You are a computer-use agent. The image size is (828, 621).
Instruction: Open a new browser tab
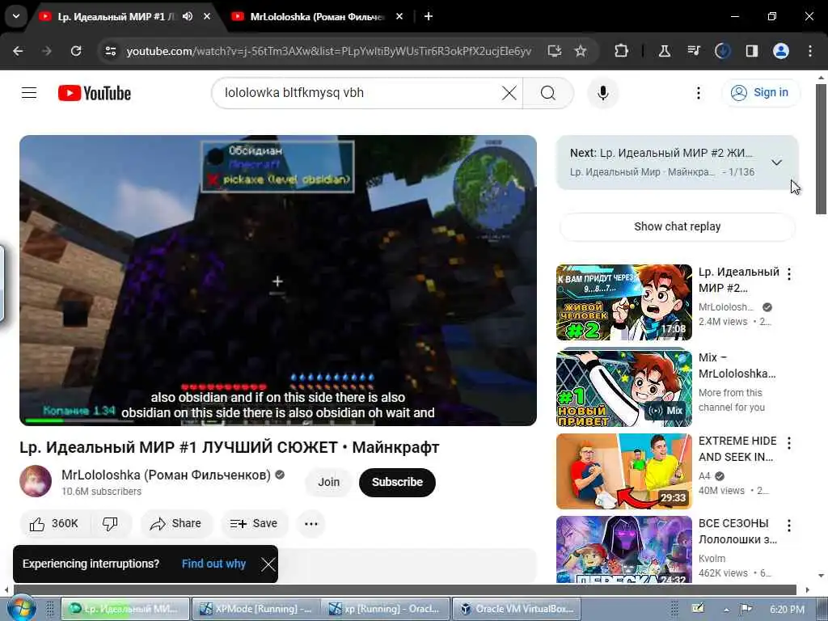pyautogui.click(x=429, y=16)
